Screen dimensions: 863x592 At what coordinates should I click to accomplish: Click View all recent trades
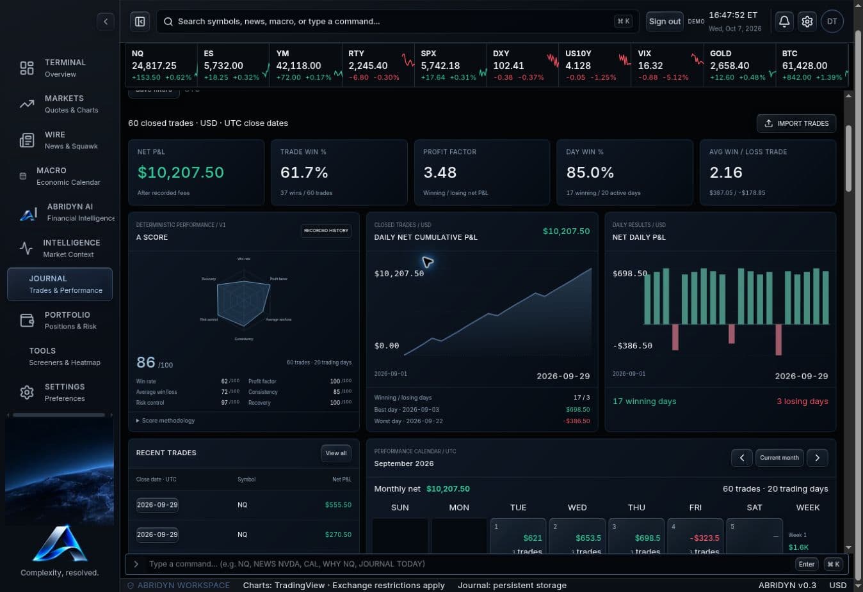pyautogui.click(x=336, y=453)
